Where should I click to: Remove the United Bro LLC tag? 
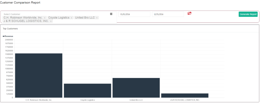(x=97, y=18)
